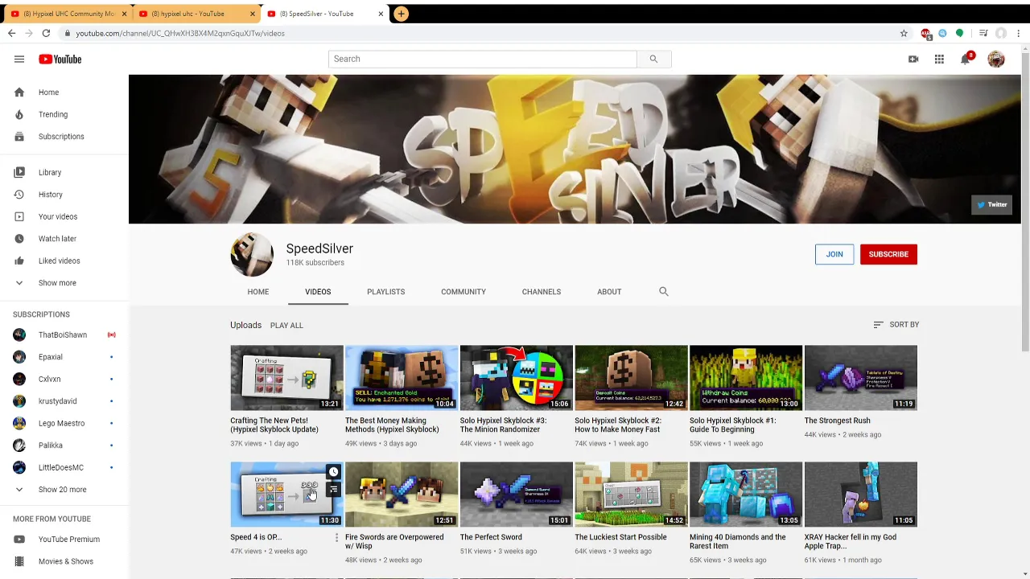This screenshot has width=1030, height=579.
Task: Go to Home in sidebar
Action: (64, 92)
